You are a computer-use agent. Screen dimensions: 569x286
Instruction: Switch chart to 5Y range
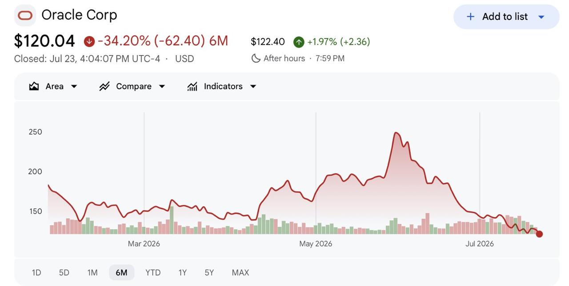click(x=209, y=272)
